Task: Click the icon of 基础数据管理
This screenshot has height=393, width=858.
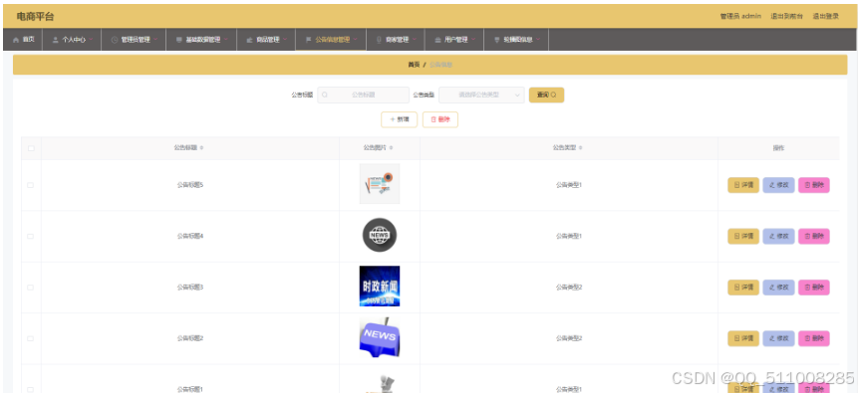Action: [179, 40]
